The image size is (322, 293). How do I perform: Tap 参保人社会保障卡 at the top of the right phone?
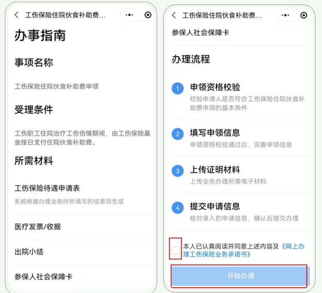200,32
